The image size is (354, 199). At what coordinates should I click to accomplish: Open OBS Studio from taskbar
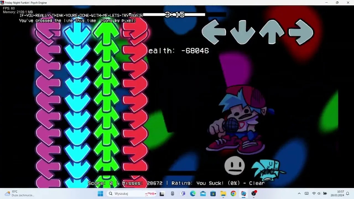(254, 193)
